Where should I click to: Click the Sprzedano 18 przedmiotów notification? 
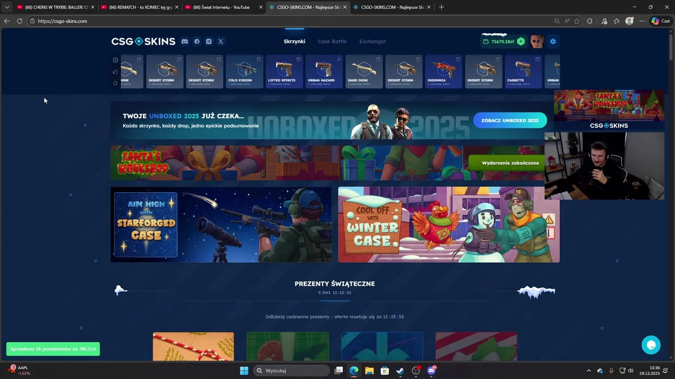(53, 349)
